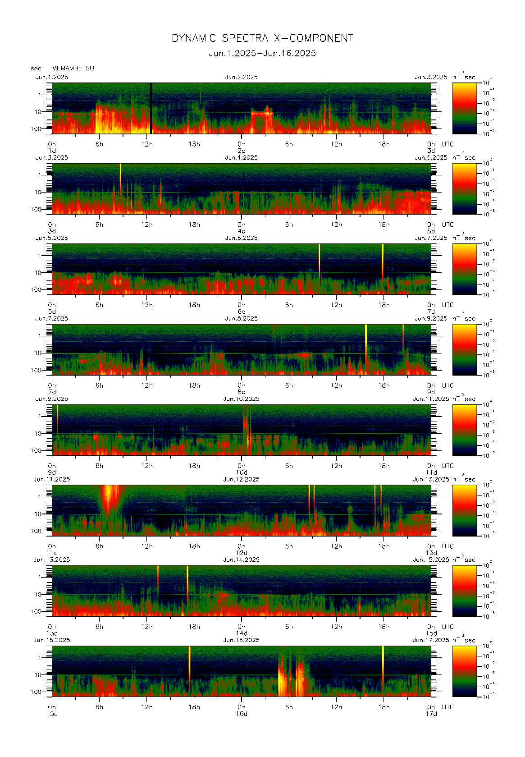Click the 10d day marker
This screenshot has height=757, width=525.
point(242,473)
